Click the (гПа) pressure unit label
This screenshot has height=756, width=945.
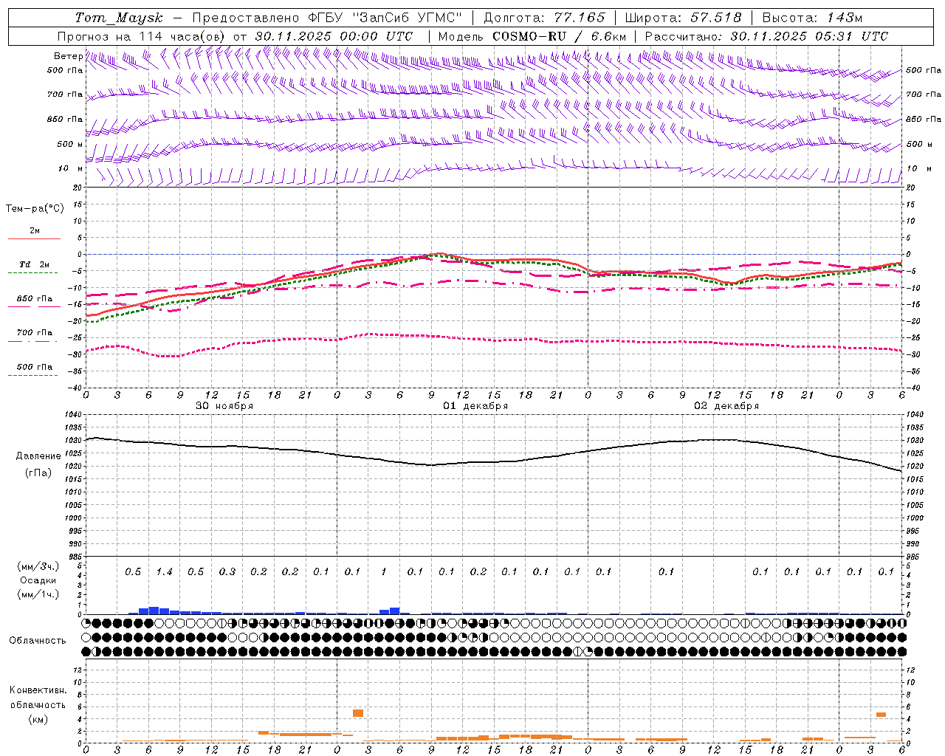38,473
